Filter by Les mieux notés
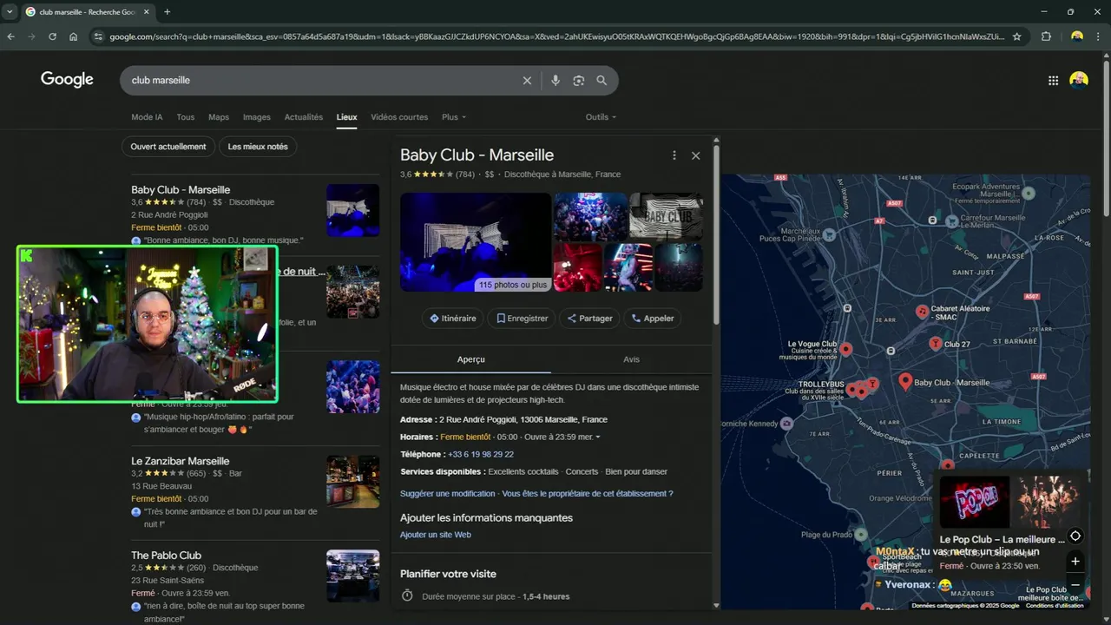1111x625 pixels. [258, 147]
